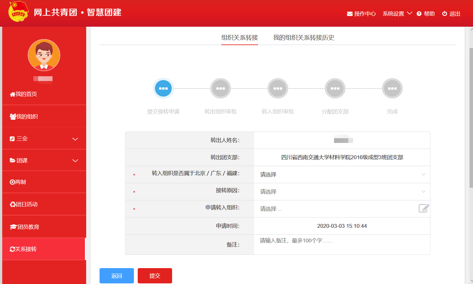The image size is (473, 284).
Task: Click the 退出 power icon
Action: click(x=444, y=14)
